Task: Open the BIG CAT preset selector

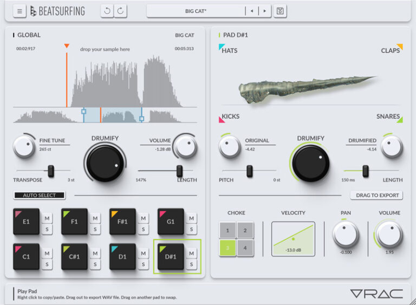Action: click(196, 11)
